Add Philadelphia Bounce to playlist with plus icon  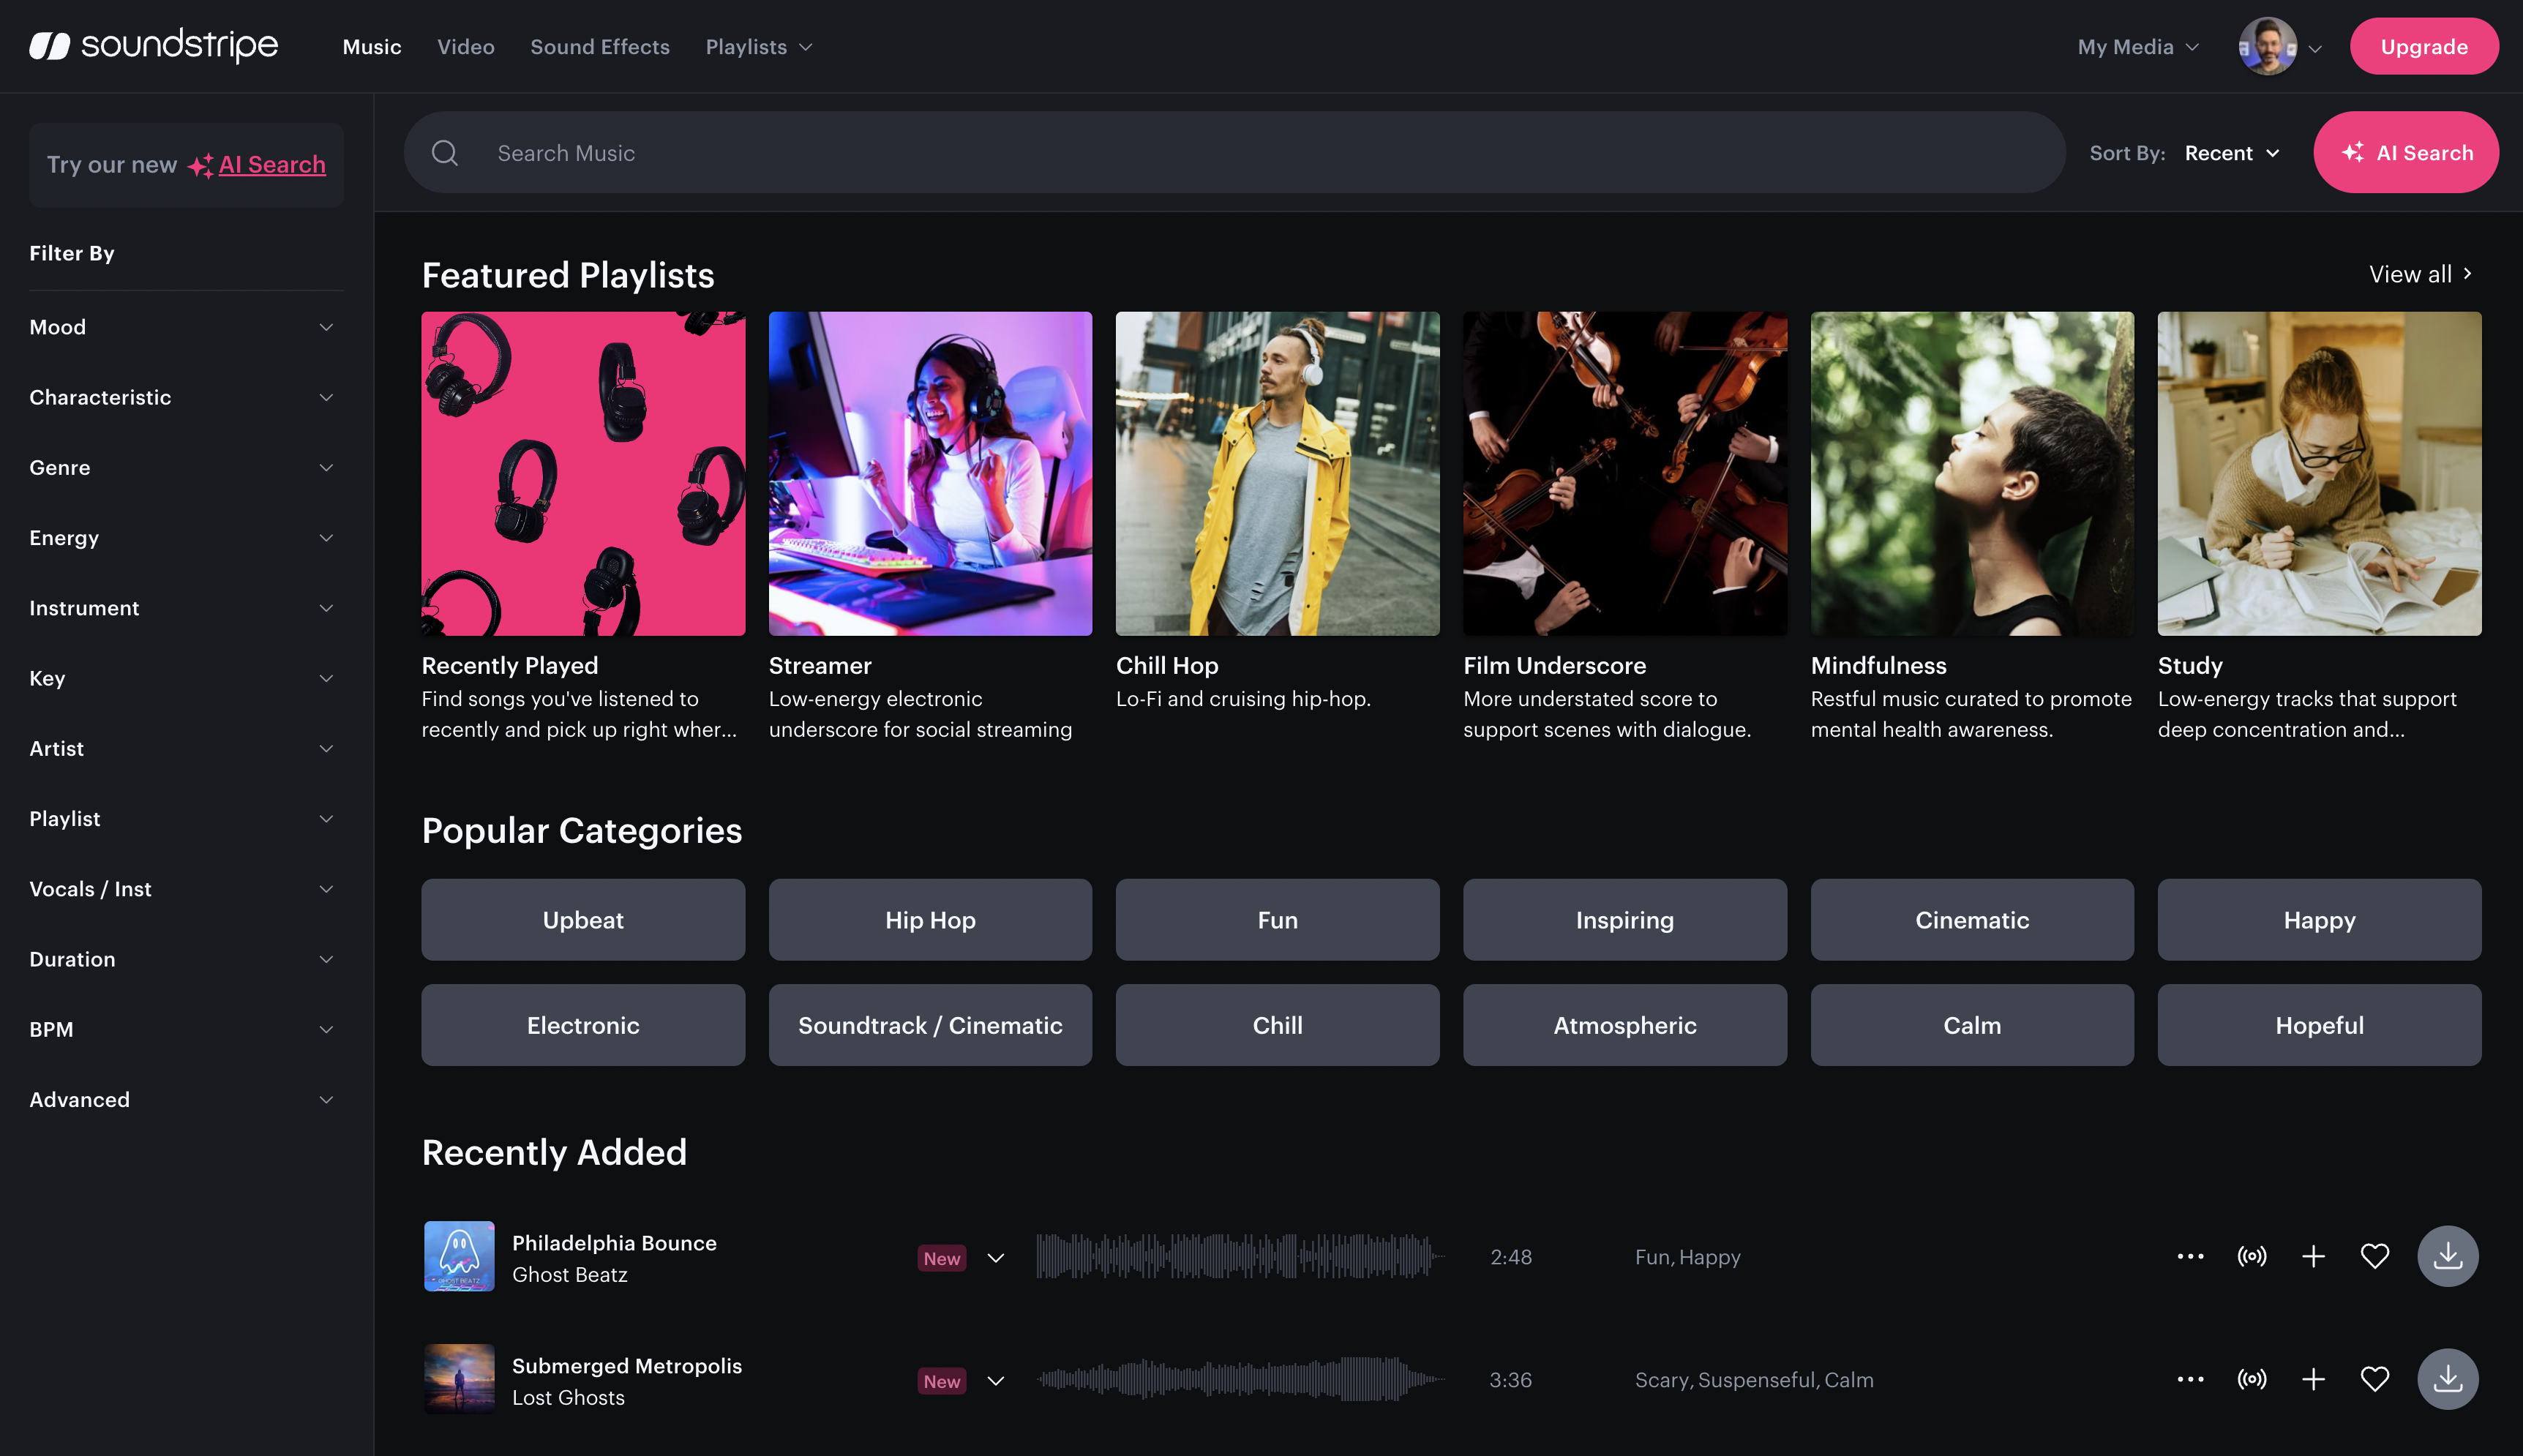pyautogui.click(x=2312, y=1256)
